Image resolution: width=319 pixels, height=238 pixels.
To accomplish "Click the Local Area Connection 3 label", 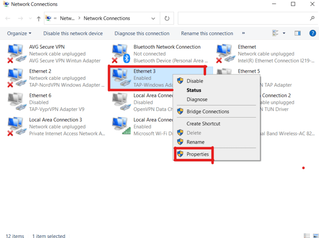I will (x=56, y=120).
